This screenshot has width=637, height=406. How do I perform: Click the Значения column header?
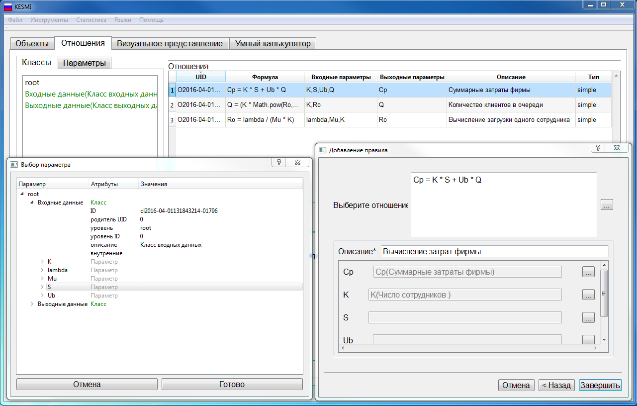coord(221,184)
